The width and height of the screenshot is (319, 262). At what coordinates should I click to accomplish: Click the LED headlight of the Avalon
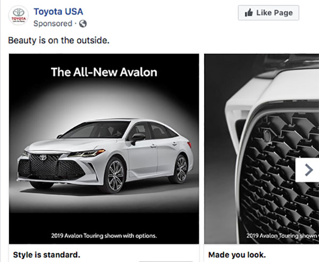click(x=87, y=153)
